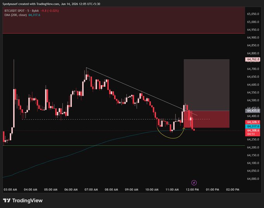Click the 64,435.0 gray price label
Viewport: 264px width, 208px height.
(x=253, y=111)
